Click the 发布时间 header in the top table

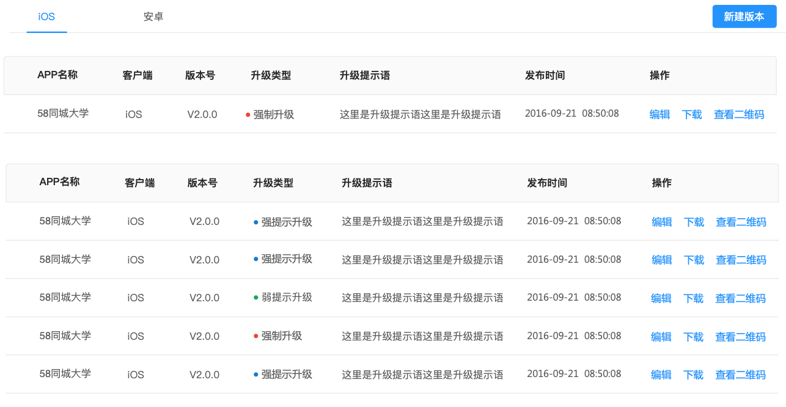pyautogui.click(x=545, y=76)
